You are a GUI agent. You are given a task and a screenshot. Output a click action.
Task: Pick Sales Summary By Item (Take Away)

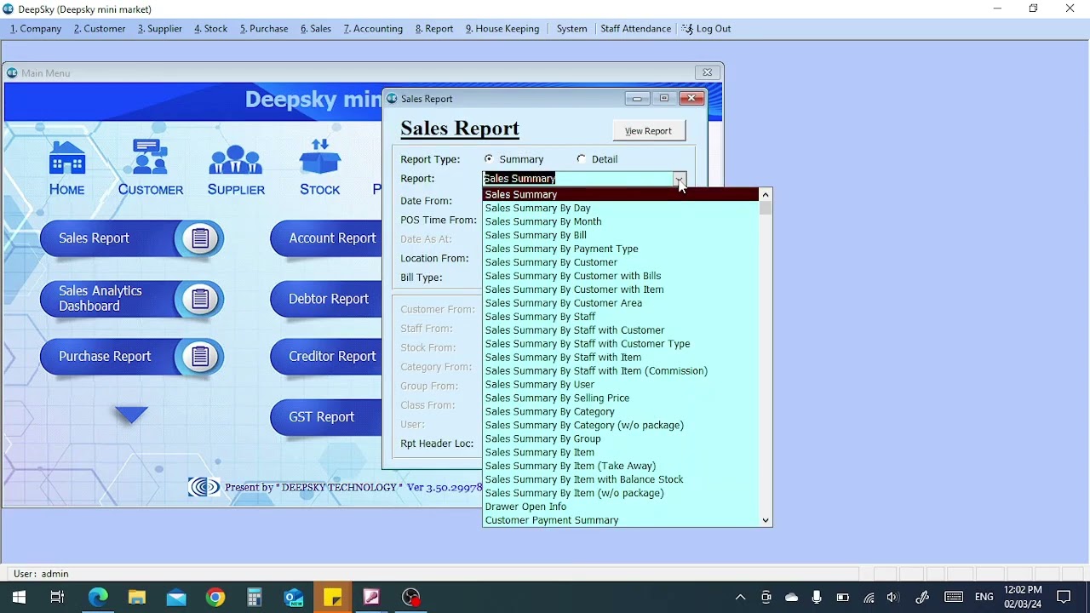pyautogui.click(x=620, y=467)
